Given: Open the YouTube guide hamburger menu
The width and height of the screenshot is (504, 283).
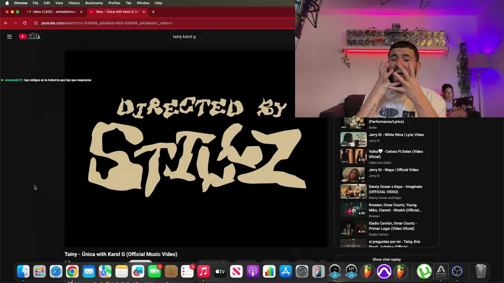Looking at the screenshot, I should coord(9,37).
